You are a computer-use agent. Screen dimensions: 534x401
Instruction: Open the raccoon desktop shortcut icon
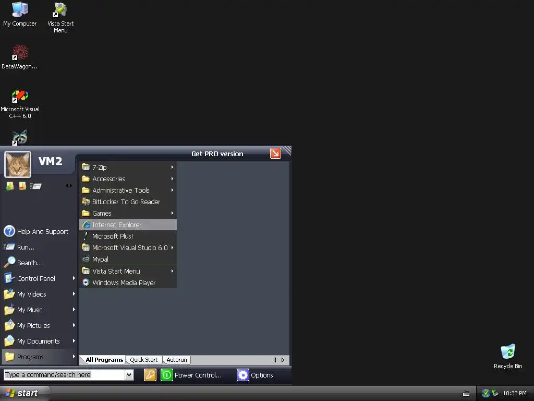(20, 137)
